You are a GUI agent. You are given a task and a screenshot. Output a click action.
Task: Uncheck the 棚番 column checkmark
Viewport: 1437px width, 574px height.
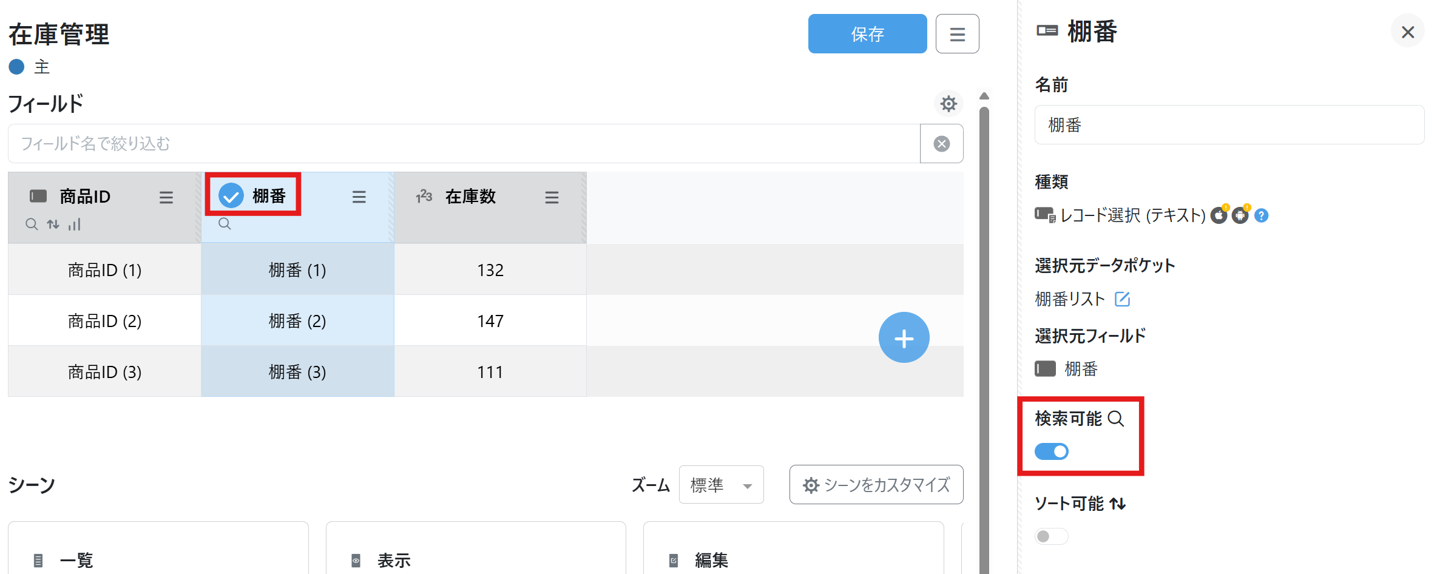click(231, 195)
